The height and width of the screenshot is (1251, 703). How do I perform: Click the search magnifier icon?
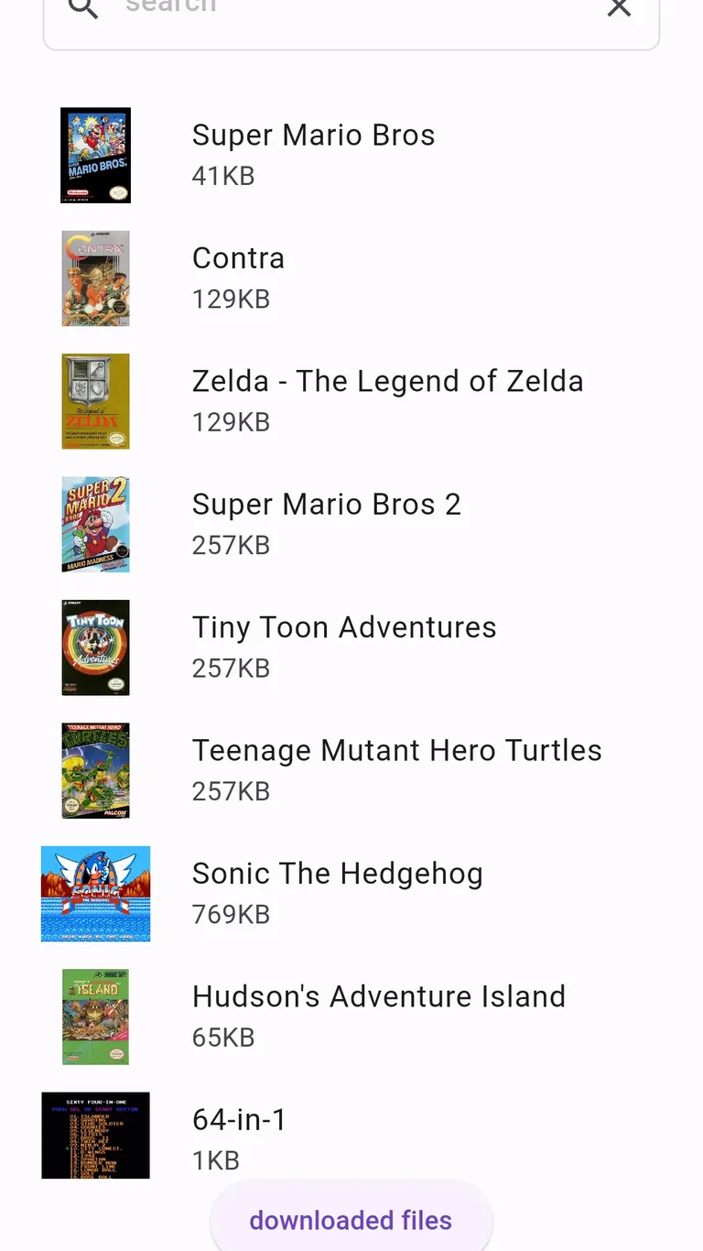(83, 9)
